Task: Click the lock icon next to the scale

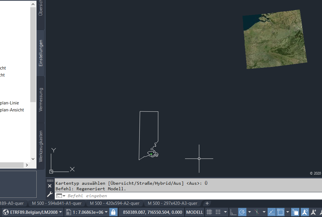Action: pos(113,212)
